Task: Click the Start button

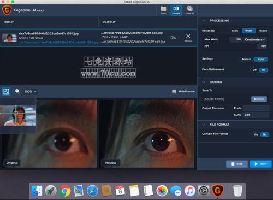Action: [x=261, y=164]
